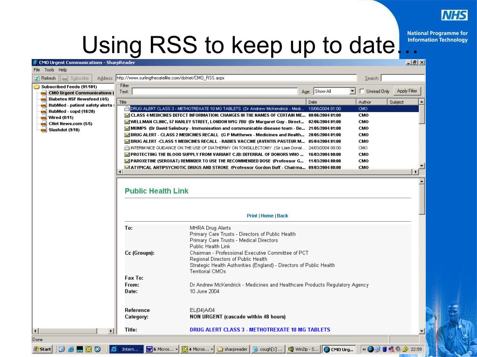477x357 pixels.
Task: Click the XML icon beside Slashdot feed
Action: click(x=44, y=130)
